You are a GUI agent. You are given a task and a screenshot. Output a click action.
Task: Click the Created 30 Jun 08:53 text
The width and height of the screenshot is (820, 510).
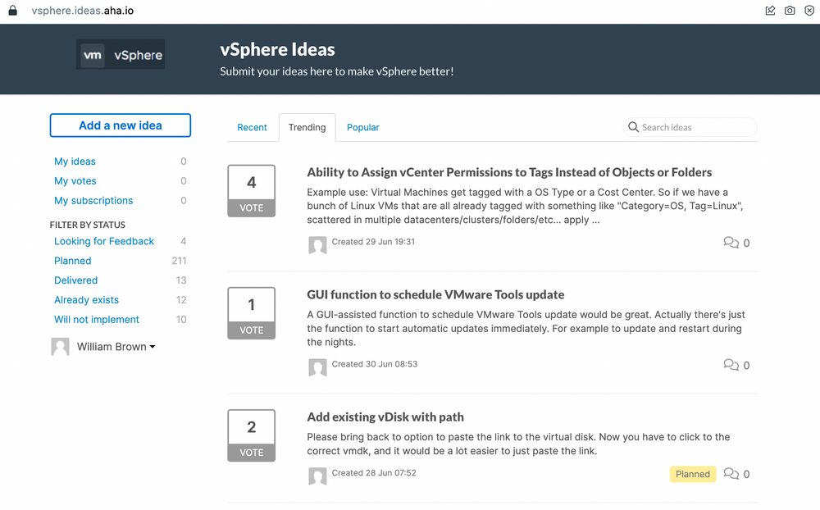pos(375,364)
